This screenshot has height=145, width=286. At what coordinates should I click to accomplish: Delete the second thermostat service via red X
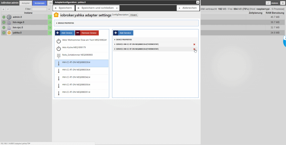pos(194,49)
